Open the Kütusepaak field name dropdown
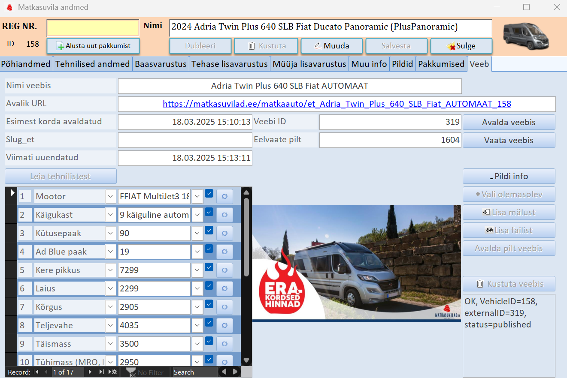This screenshot has height=378, width=567. 111,234
